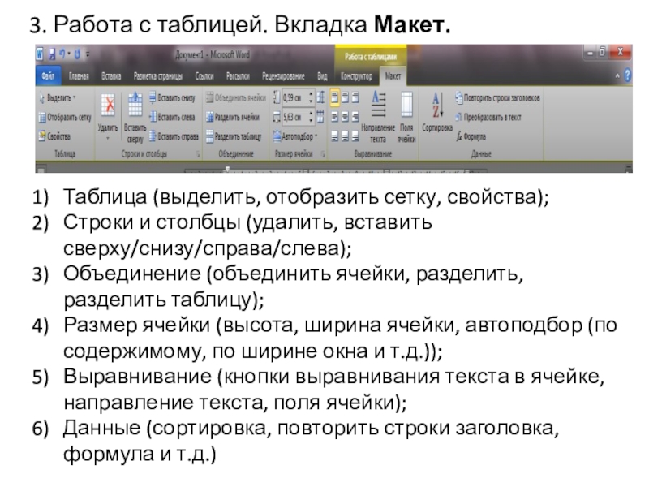The width and height of the screenshot is (649, 487).
Task: Open table Свойства
Action: tap(54, 136)
